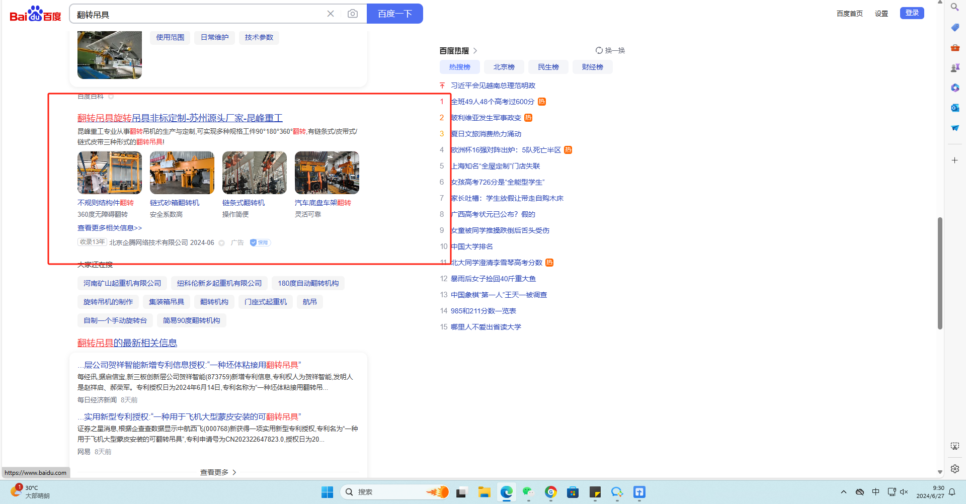Expand the 百度热搜 chevron arrow

(475, 51)
